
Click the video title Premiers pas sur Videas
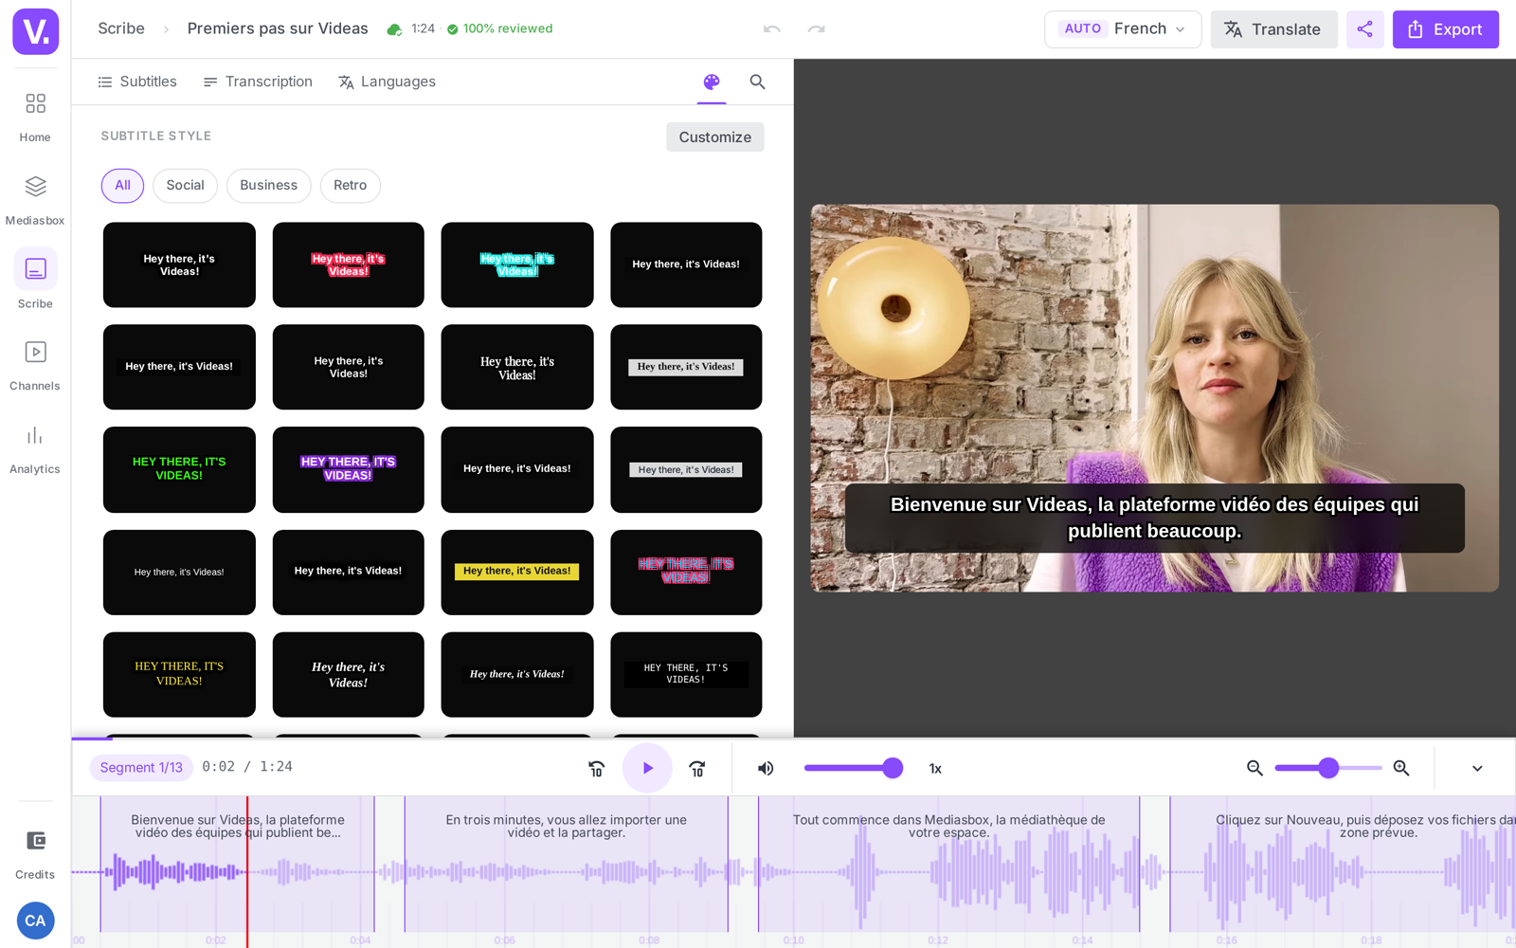click(x=278, y=28)
